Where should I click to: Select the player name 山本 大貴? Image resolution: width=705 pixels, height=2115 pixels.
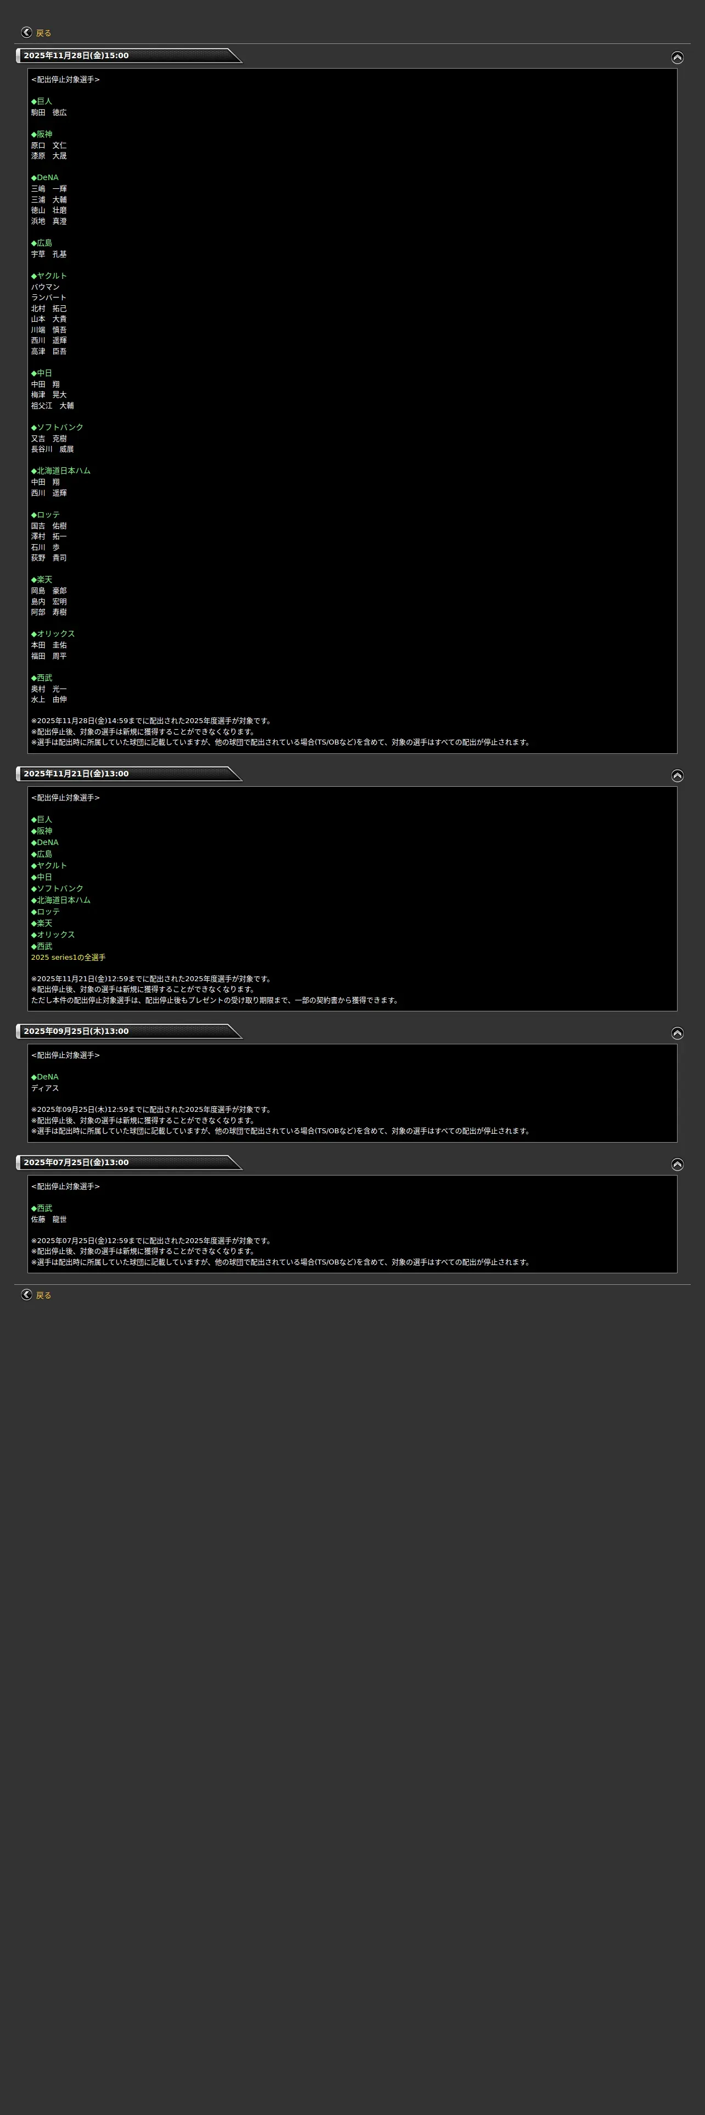point(49,320)
